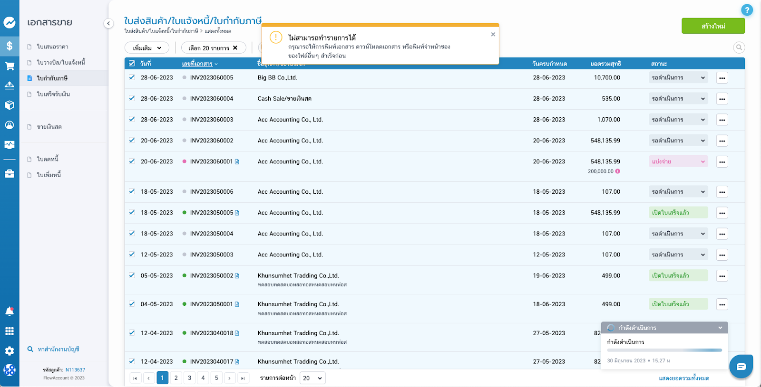Go to page 3

(x=189, y=378)
